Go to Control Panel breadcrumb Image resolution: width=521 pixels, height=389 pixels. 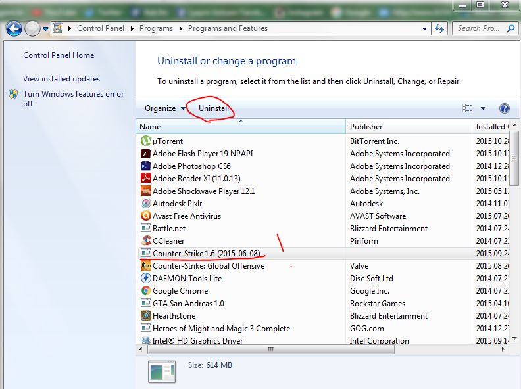(x=101, y=28)
